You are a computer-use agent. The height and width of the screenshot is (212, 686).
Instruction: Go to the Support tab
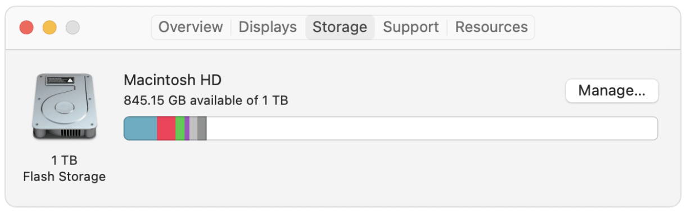411,27
